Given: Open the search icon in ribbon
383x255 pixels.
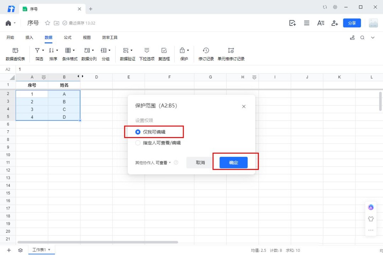Looking at the screenshot, I should pyautogui.click(x=362, y=38).
